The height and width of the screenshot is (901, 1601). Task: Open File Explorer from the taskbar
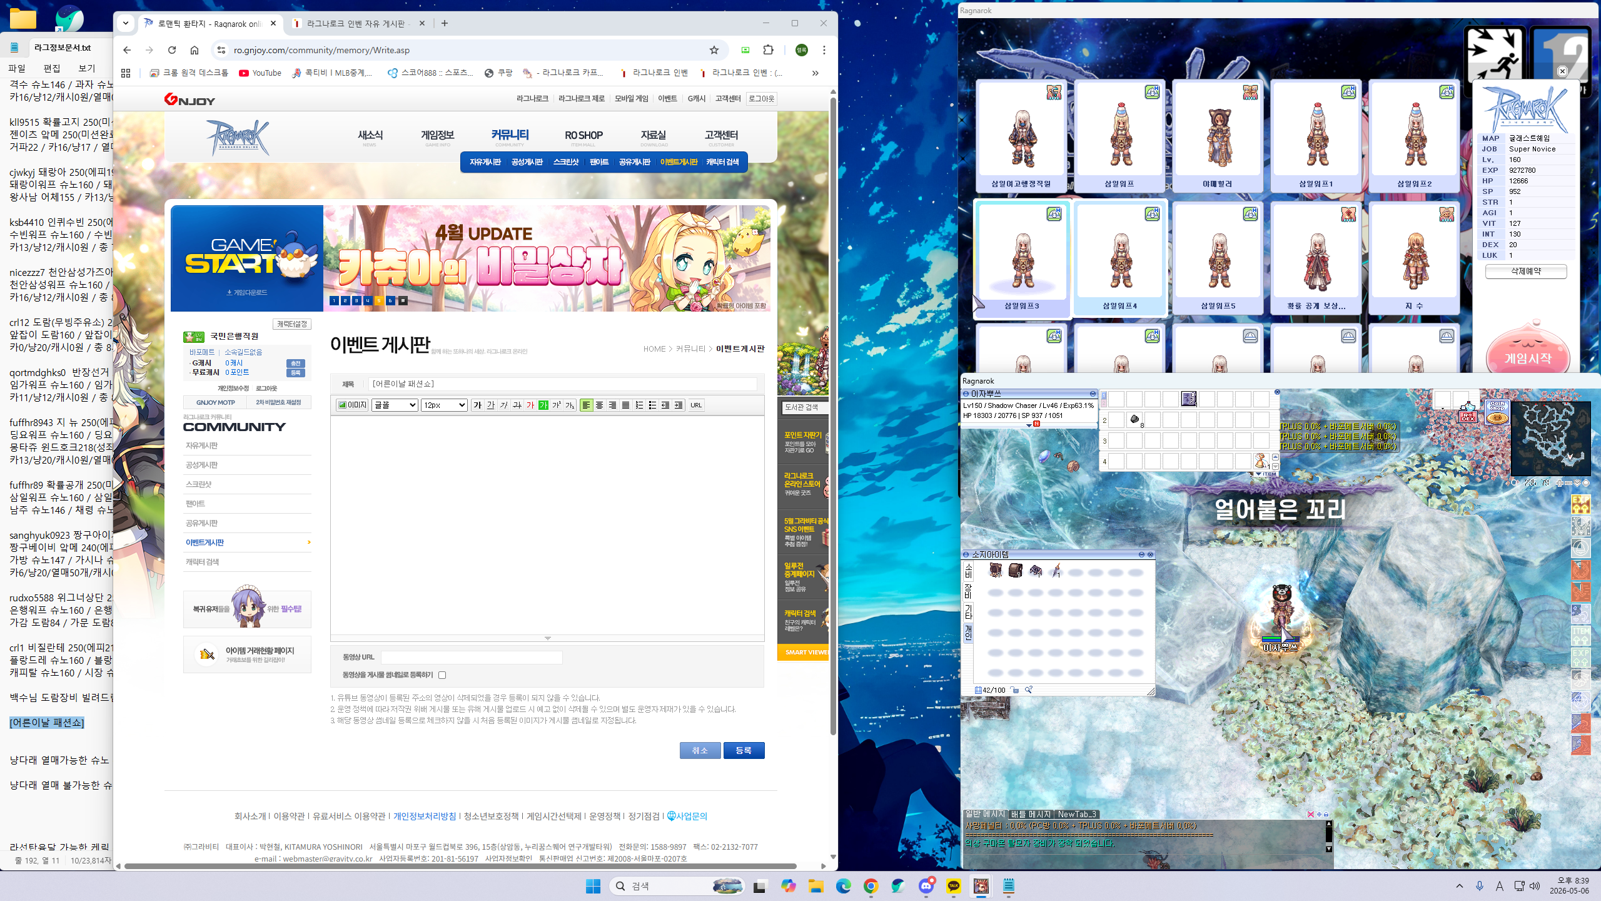tap(816, 886)
